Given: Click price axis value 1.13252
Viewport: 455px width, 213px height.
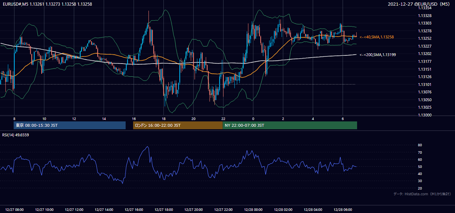Looking at the screenshot, I should [x=425, y=39].
